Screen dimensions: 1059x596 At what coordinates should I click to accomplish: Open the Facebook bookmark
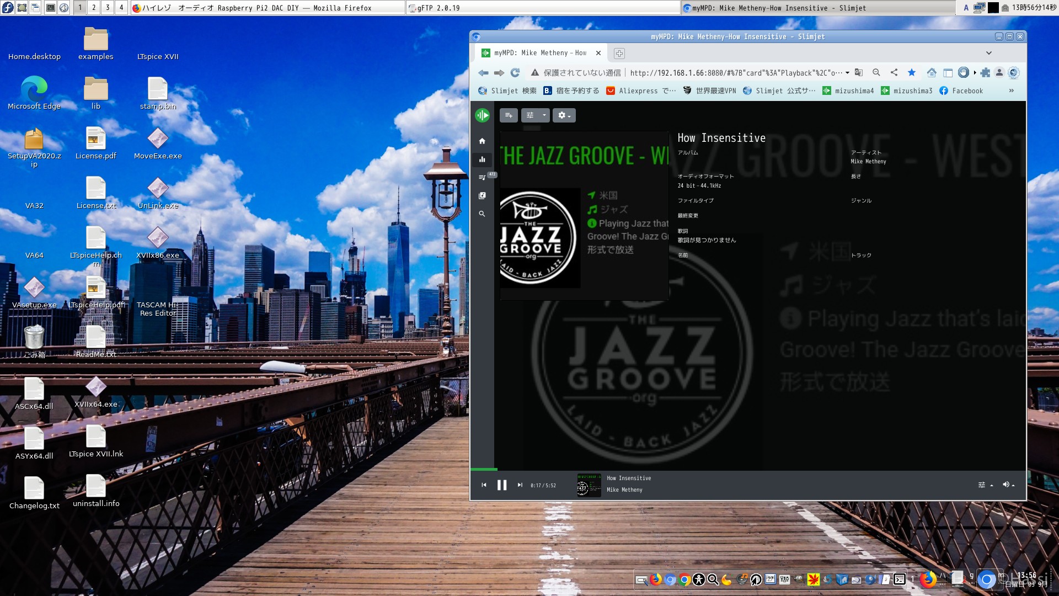pyautogui.click(x=961, y=91)
